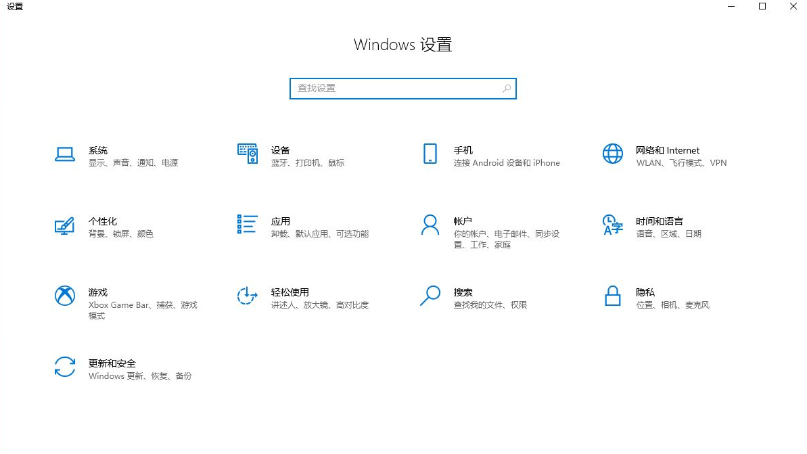
Task: Click the 设置 window title text
Action: point(15,6)
